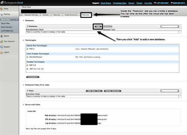Switch to the Domain tab
The height and width of the screenshot is (135, 187).
pyautogui.click(x=46, y=15)
